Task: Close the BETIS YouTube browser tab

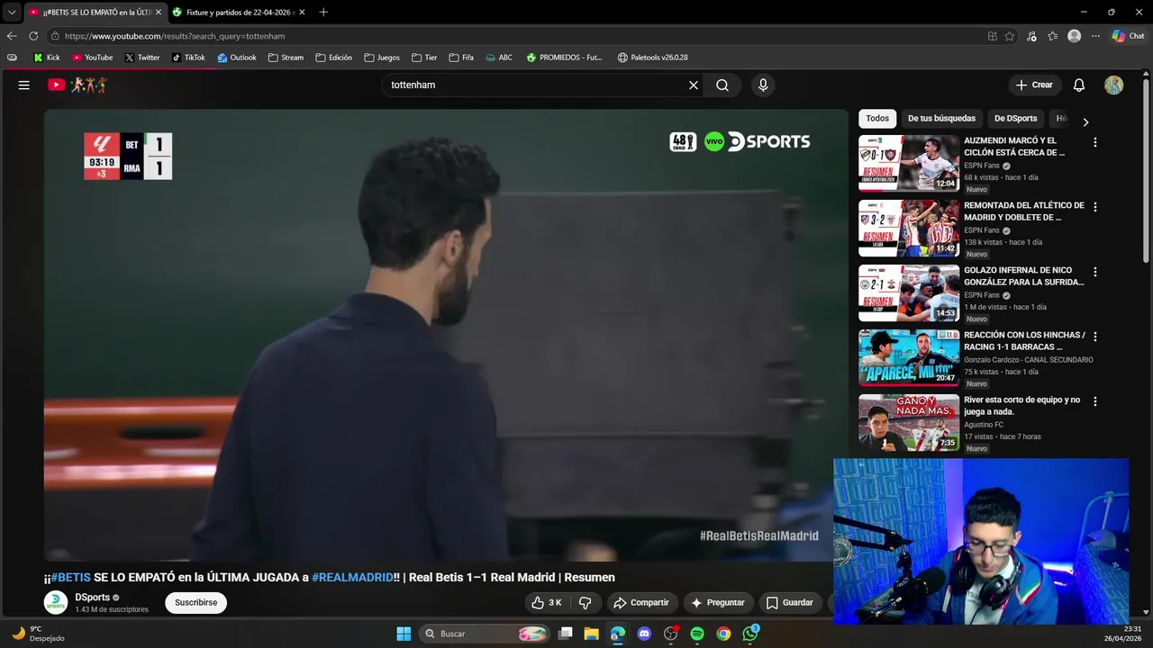Action: (158, 12)
